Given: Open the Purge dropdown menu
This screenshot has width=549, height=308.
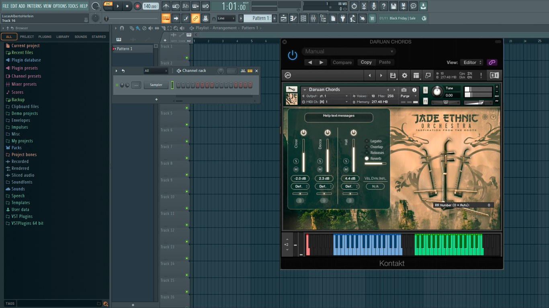Looking at the screenshot, I should click(x=409, y=96).
